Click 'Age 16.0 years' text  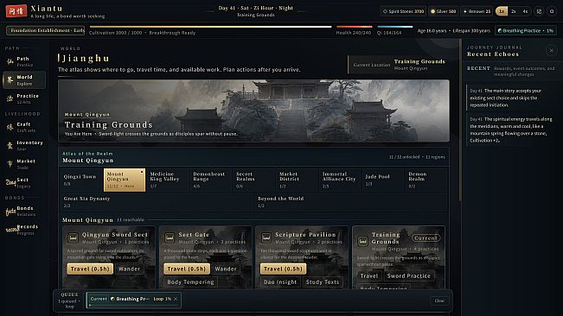(x=432, y=31)
